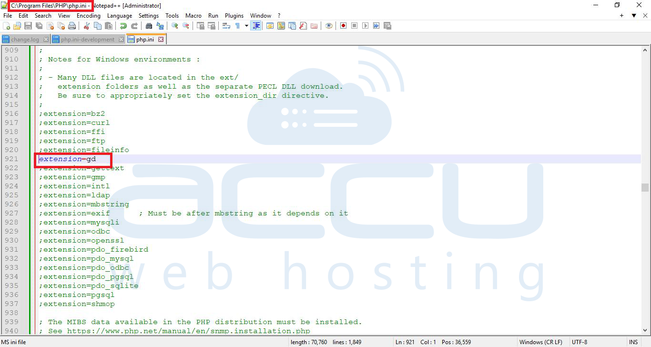Close the change.log tab
651x347 pixels.
click(x=46, y=39)
